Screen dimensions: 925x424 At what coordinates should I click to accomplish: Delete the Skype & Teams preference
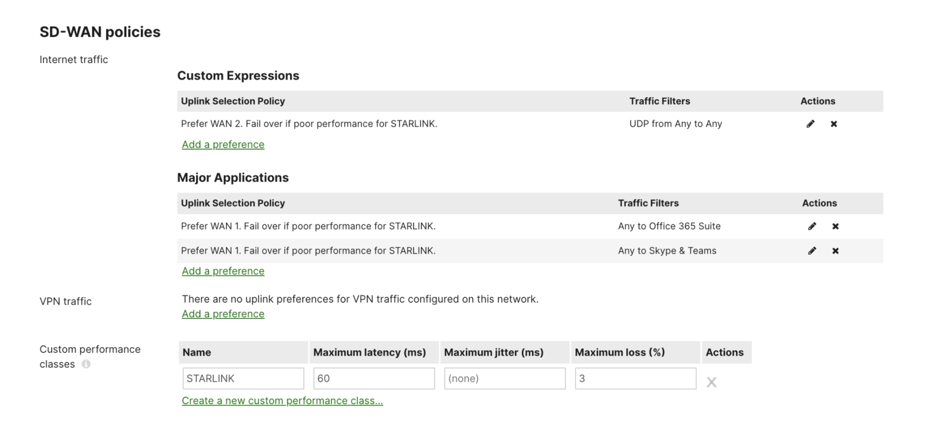point(835,251)
